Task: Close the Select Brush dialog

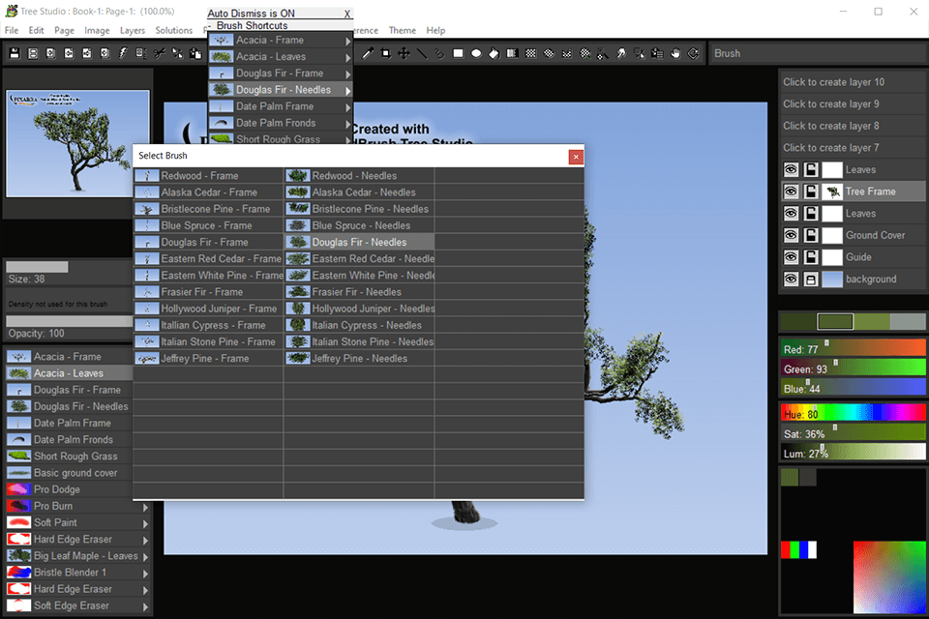Action: point(575,157)
